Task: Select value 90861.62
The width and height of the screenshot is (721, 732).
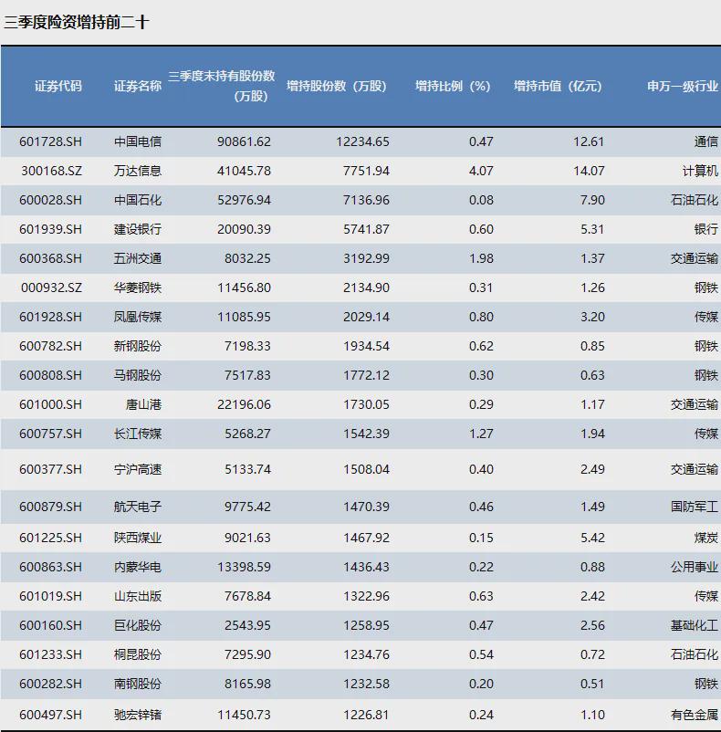Action: [x=244, y=141]
